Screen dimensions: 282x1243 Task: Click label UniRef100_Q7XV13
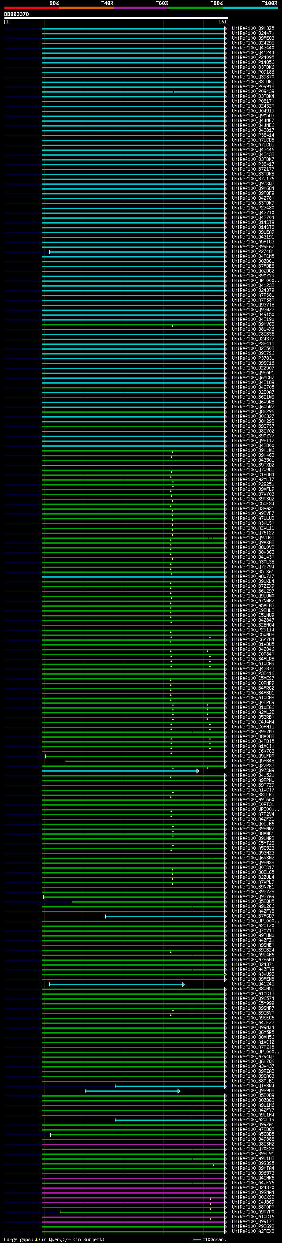point(253,931)
